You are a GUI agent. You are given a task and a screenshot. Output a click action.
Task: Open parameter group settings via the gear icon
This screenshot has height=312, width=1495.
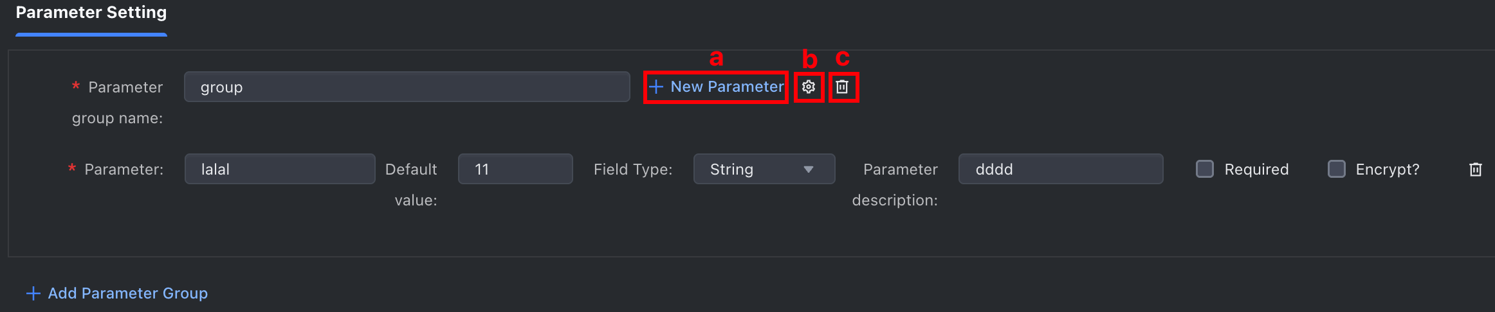tap(809, 87)
